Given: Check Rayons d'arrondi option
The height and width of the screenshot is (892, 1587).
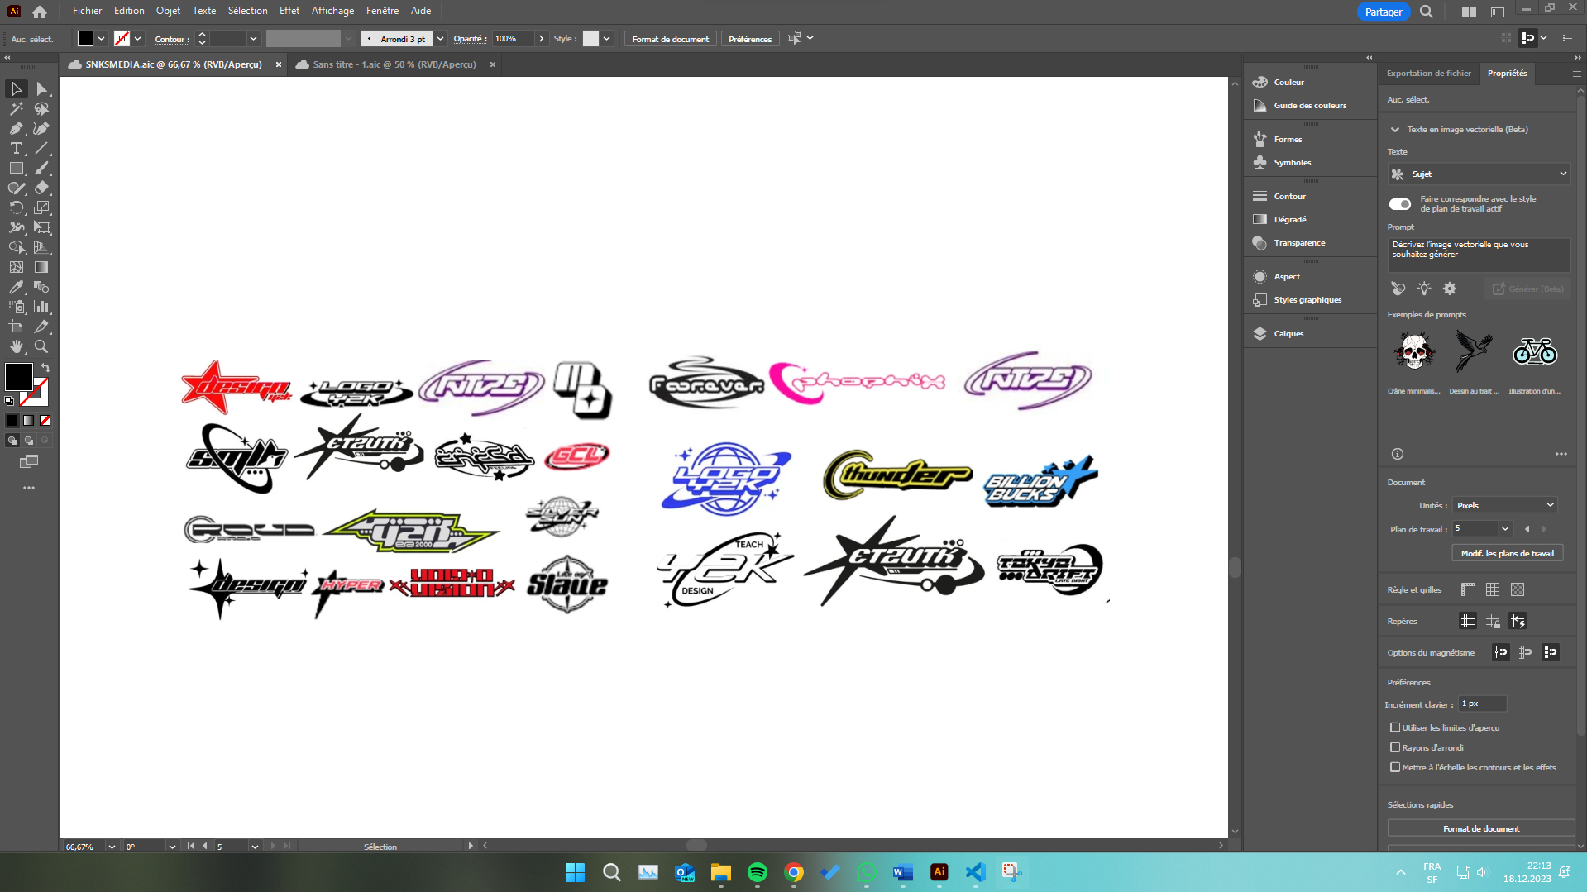Looking at the screenshot, I should (x=1395, y=747).
